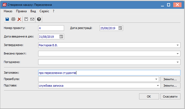This screenshot has height=109, width=185.
Task: Expand the Внесено проект dropdown
Action: coord(178,53)
